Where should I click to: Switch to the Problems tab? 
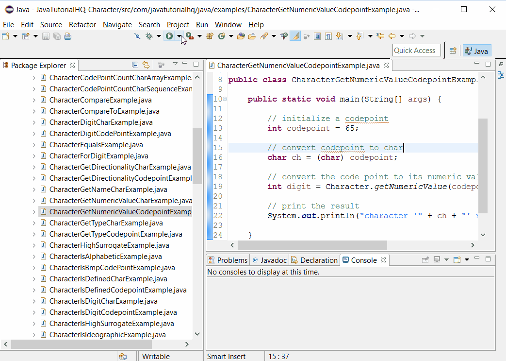click(x=228, y=259)
